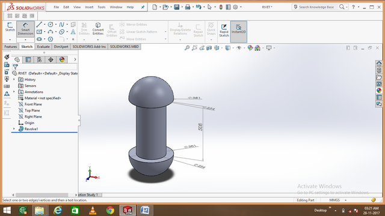Select the Arc sketch tool
This screenshot has width=385, height=216.
pyautogui.click(x=51, y=32)
